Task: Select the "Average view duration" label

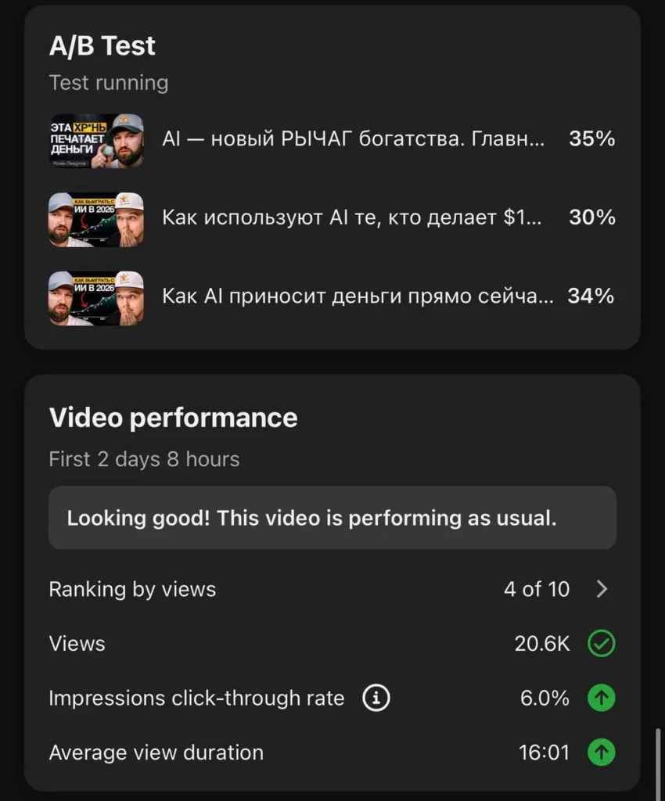Action: (156, 753)
